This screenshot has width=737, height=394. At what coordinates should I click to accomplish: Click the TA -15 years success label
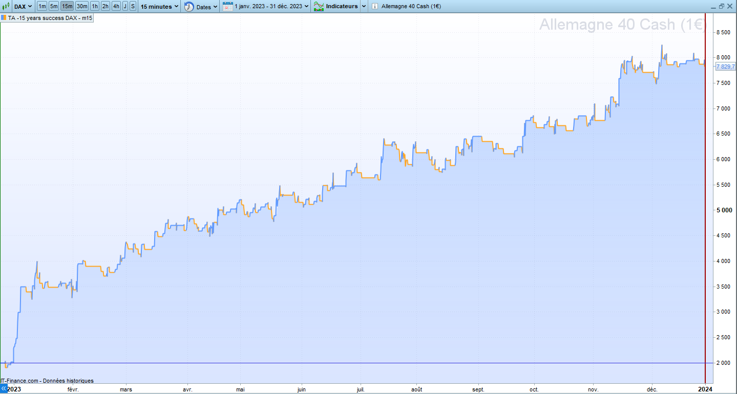[x=50, y=18]
